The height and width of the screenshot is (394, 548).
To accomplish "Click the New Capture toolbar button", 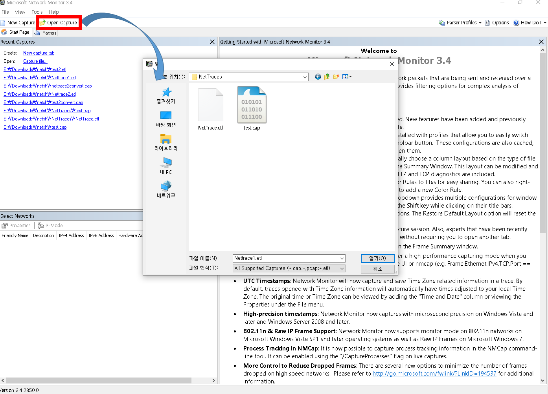I will (x=18, y=23).
